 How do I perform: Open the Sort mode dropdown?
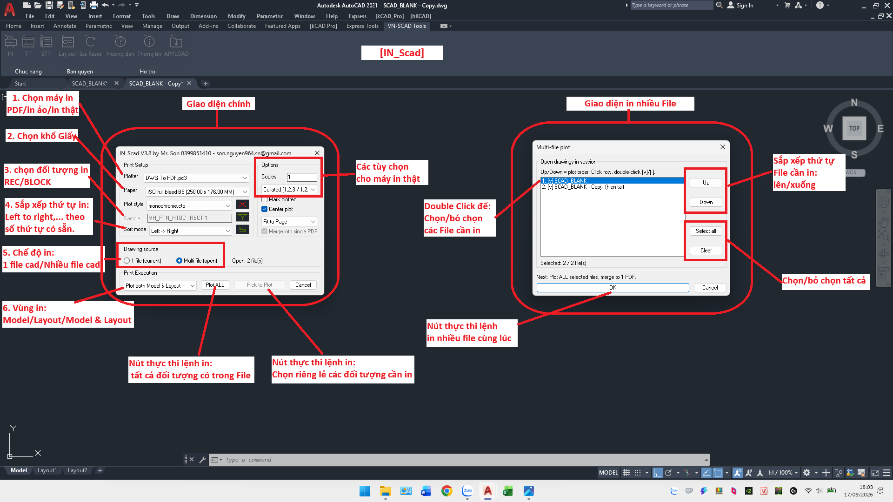pyautogui.click(x=191, y=231)
